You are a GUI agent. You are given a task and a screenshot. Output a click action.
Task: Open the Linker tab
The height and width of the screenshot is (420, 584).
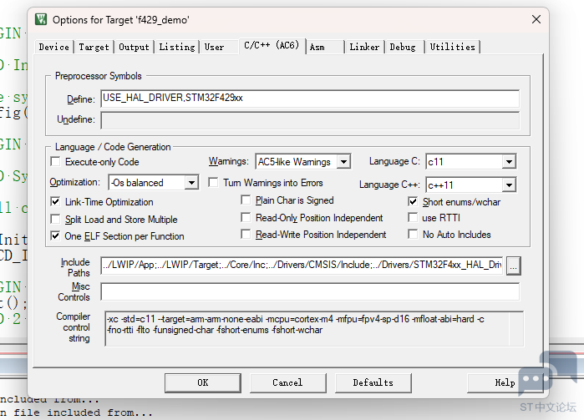(x=364, y=48)
